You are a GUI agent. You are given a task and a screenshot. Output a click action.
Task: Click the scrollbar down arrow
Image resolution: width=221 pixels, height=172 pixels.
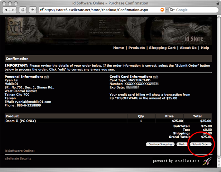[x=219, y=165]
